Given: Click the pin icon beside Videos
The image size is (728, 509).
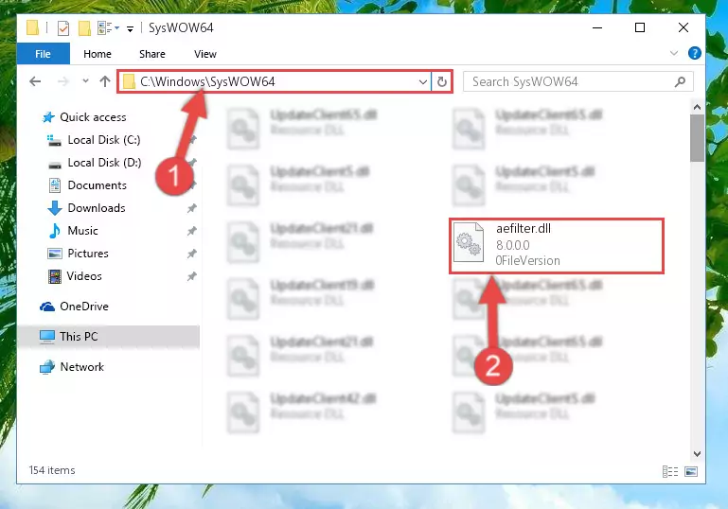Looking at the screenshot, I should [191, 276].
